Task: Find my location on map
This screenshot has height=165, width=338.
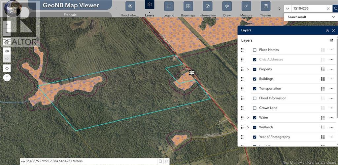Action: [7, 68]
